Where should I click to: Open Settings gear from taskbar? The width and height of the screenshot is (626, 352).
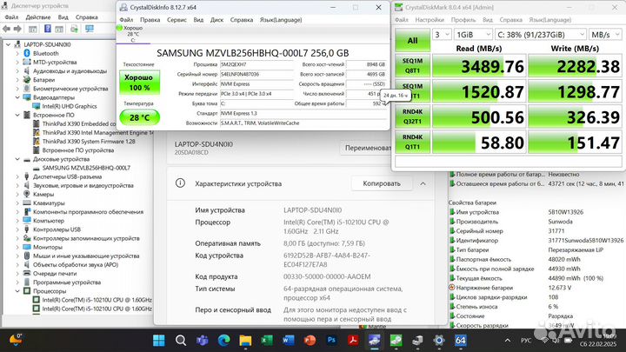point(439,341)
